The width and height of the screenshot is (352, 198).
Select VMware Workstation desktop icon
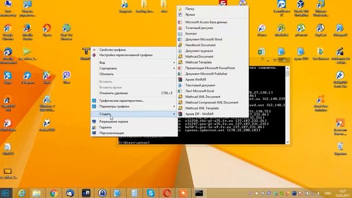click(321, 8)
